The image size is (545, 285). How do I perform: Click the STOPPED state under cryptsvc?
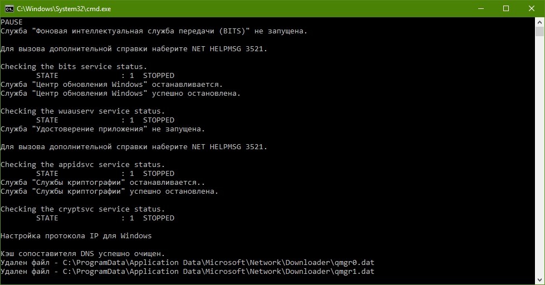(x=159, y=218)
